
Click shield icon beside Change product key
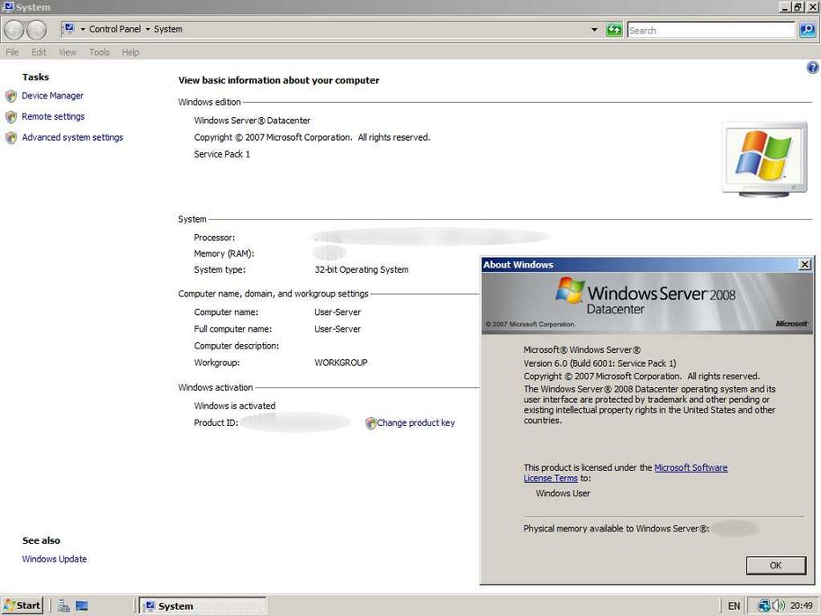pos(370,423)
